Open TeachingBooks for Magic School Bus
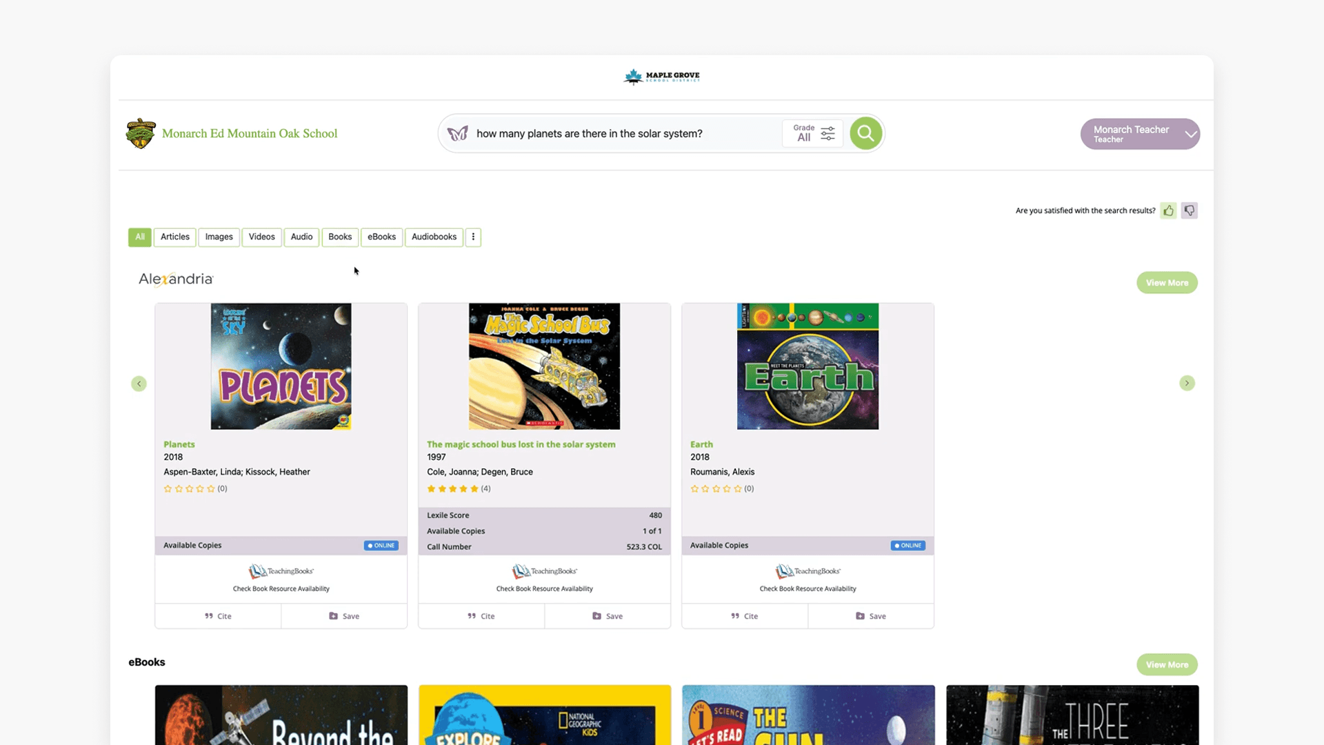Image resolution: width=1324 pixels, height=745 pixels. click(x=544, y=571)
